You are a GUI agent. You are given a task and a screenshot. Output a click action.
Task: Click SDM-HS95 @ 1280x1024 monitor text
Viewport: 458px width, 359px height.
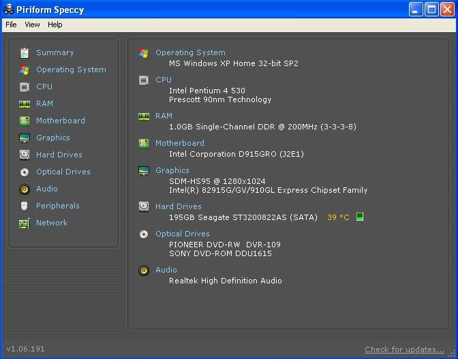(x=217, y=181)
